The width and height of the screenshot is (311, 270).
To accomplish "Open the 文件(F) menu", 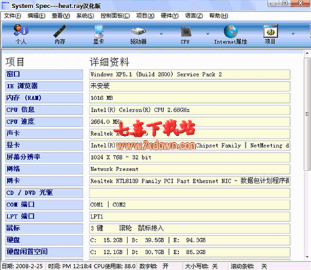I will pos(12,16).
